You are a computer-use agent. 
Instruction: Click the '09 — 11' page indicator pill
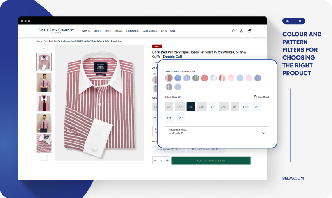(x=294, y=21)
